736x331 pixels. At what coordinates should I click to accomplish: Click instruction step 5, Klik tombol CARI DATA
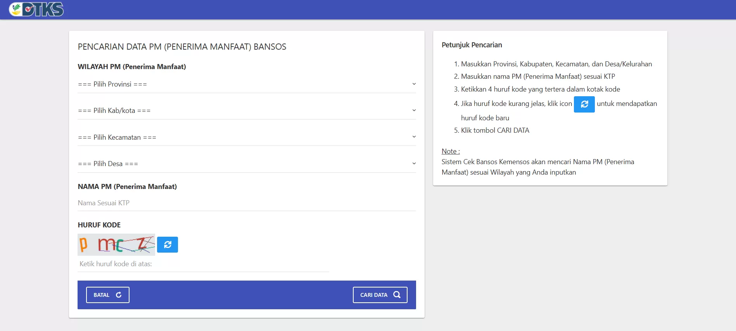click(x=495, y=130)
